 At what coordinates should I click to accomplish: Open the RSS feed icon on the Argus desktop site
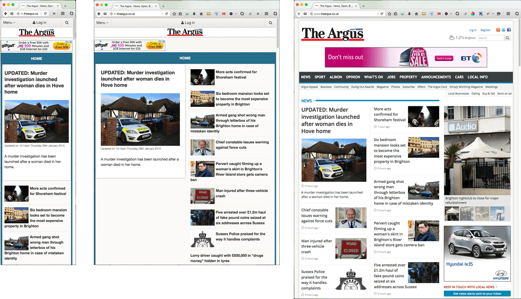click(498, 30)
